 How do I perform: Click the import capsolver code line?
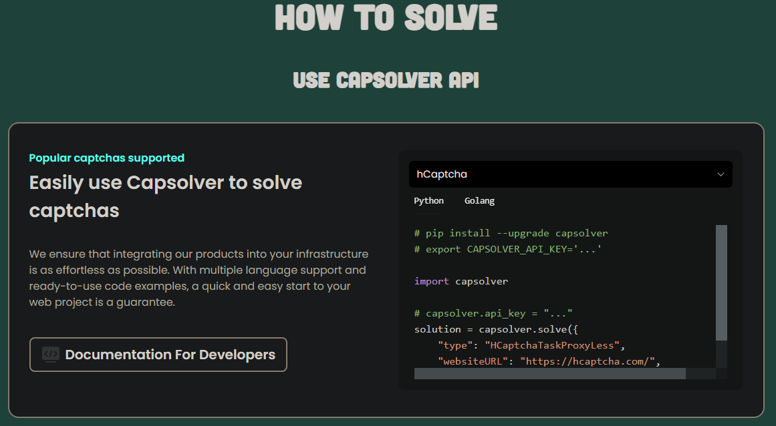[461, 281]
